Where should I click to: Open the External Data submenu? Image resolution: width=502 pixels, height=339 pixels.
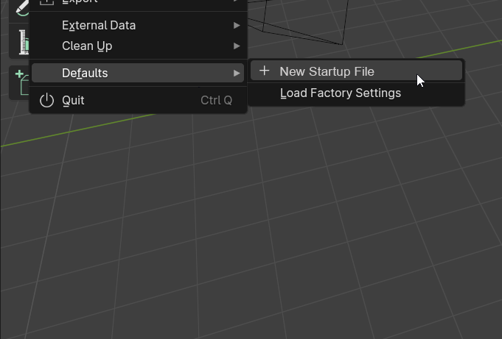pos(138,25)
